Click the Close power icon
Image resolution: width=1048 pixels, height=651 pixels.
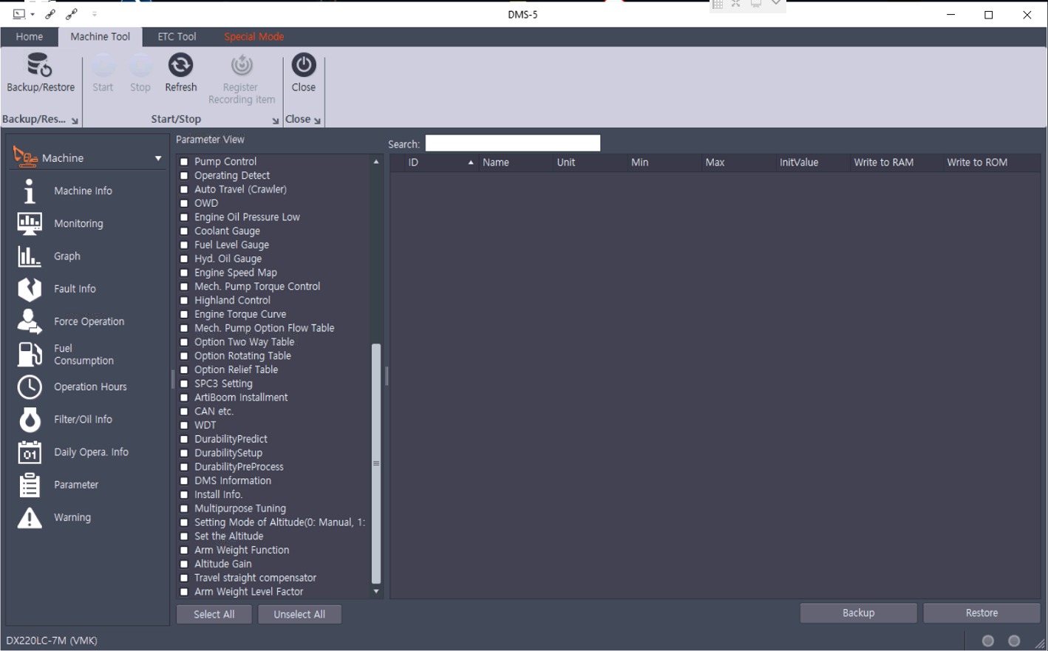(x=303, y=65)
